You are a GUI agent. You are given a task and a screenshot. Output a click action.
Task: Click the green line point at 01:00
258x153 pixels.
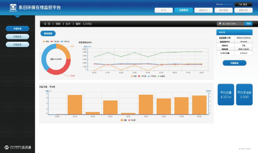[x=108, y=53]
